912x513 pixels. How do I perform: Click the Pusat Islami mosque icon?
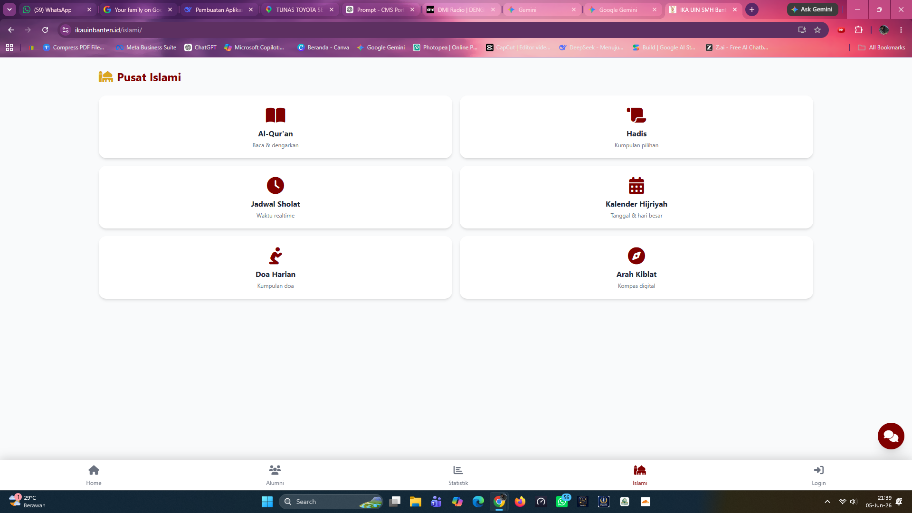(x=105, y=76)
